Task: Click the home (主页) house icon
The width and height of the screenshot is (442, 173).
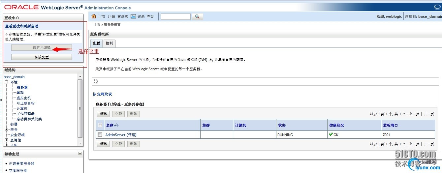Action: 94,16
